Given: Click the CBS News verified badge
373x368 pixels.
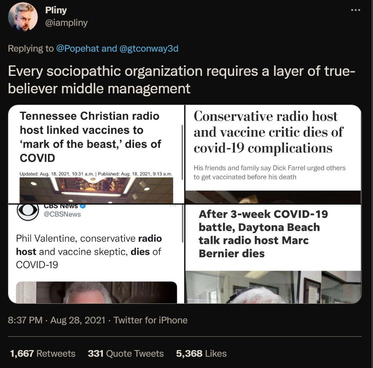Looking at the screenshot, I should (83, 206).
